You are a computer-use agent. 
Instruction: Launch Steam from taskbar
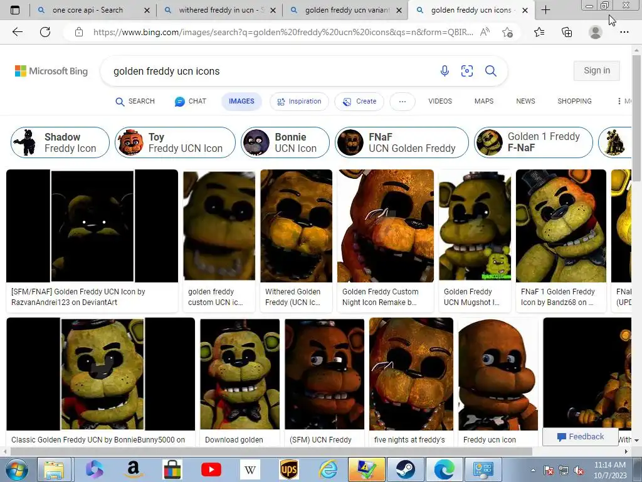406,469
